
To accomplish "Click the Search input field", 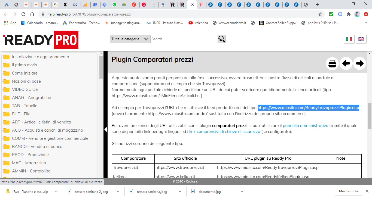I will (184, 39).
